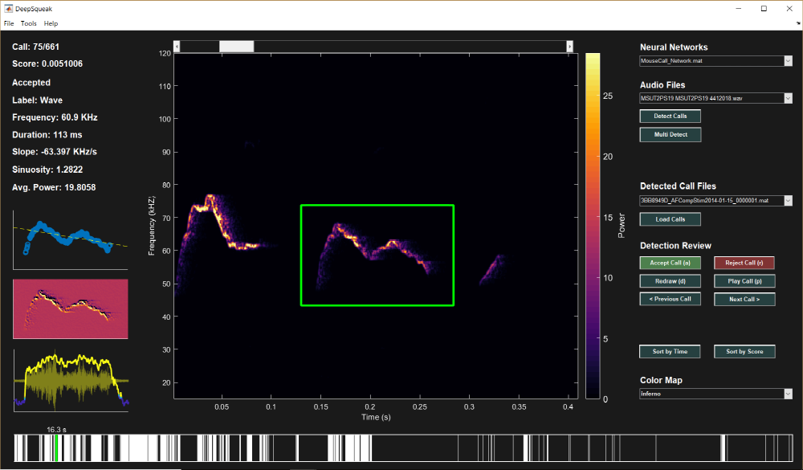Viewport: 803px width, 470px height.
Task: Reject the current call
Action: click(x=744, y=263)
